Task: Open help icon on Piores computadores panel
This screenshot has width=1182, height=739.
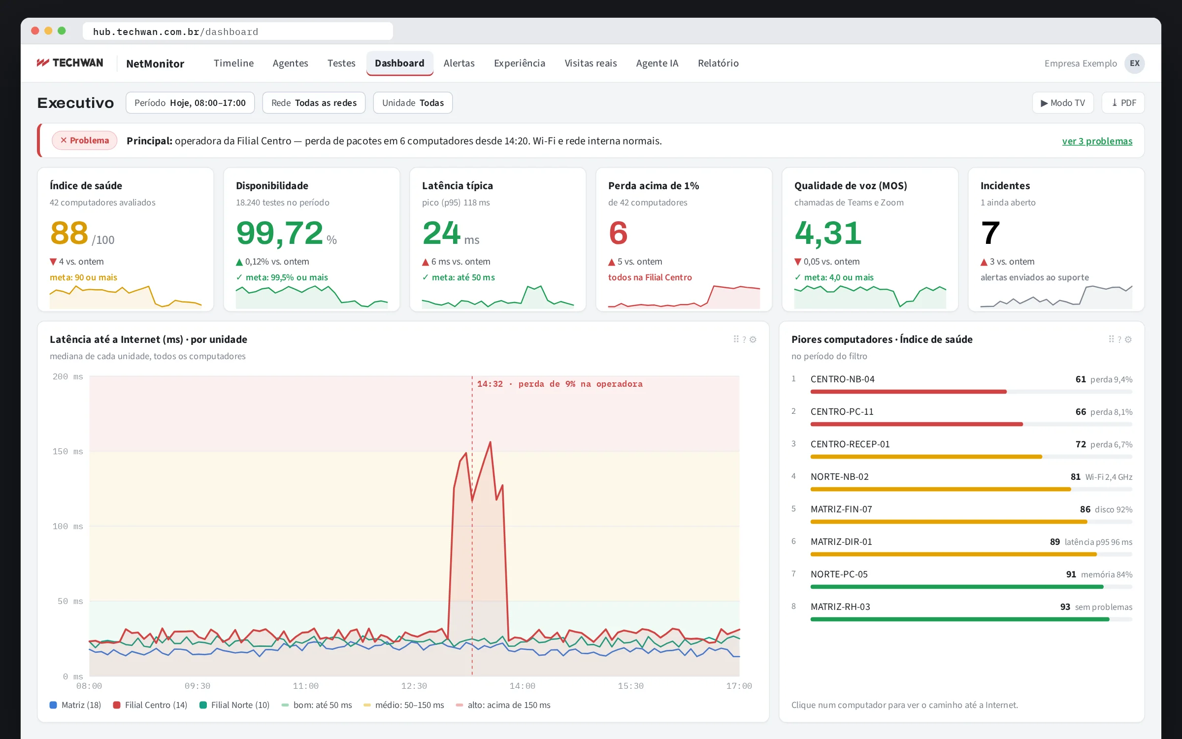Action: pyautogui.click(x=1119, y=339)
